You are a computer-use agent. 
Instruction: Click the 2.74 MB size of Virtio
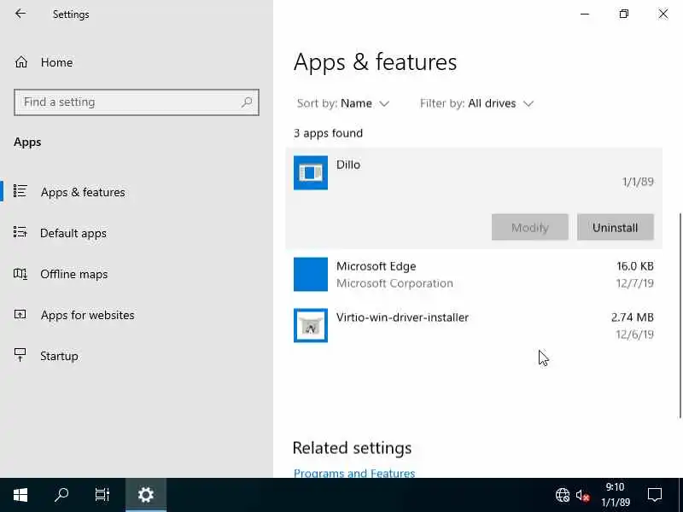(x=632, y=317)
